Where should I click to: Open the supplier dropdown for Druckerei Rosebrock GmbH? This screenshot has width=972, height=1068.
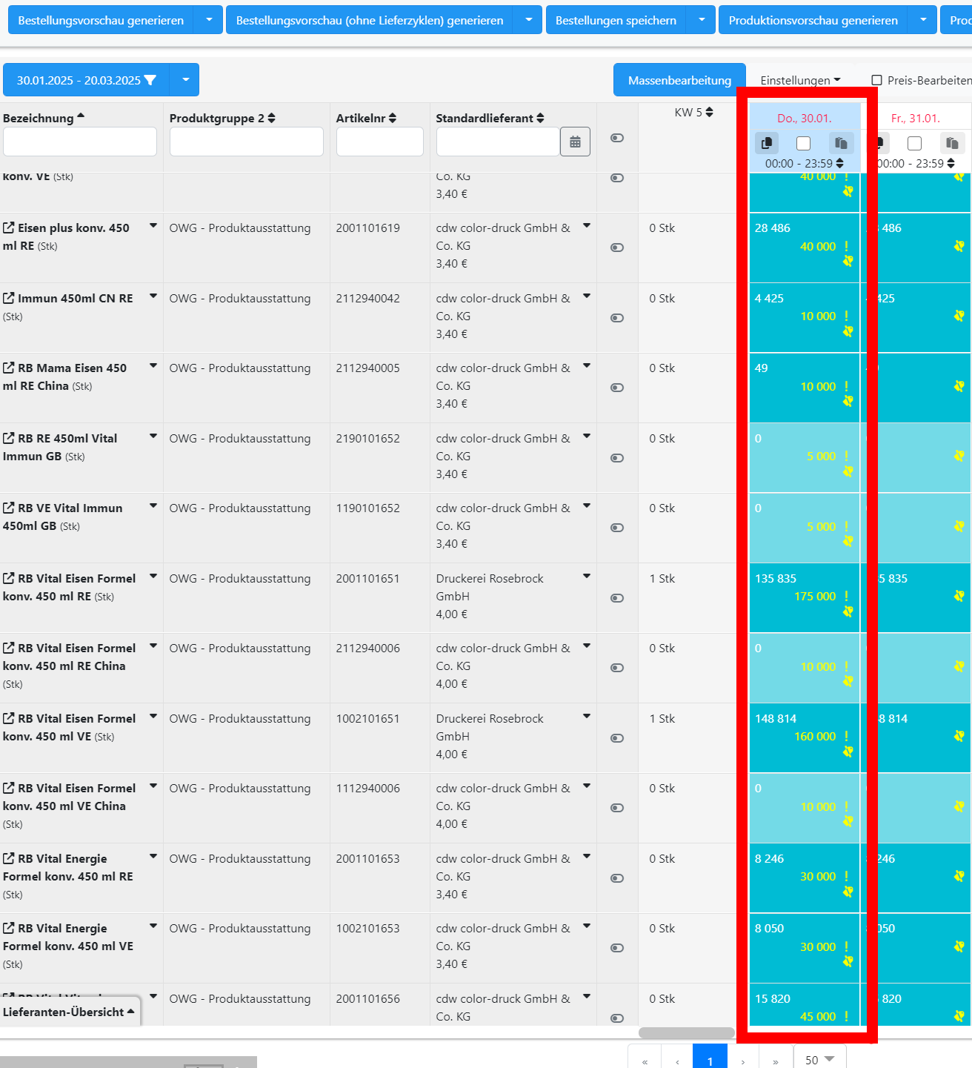click(587, 576)
